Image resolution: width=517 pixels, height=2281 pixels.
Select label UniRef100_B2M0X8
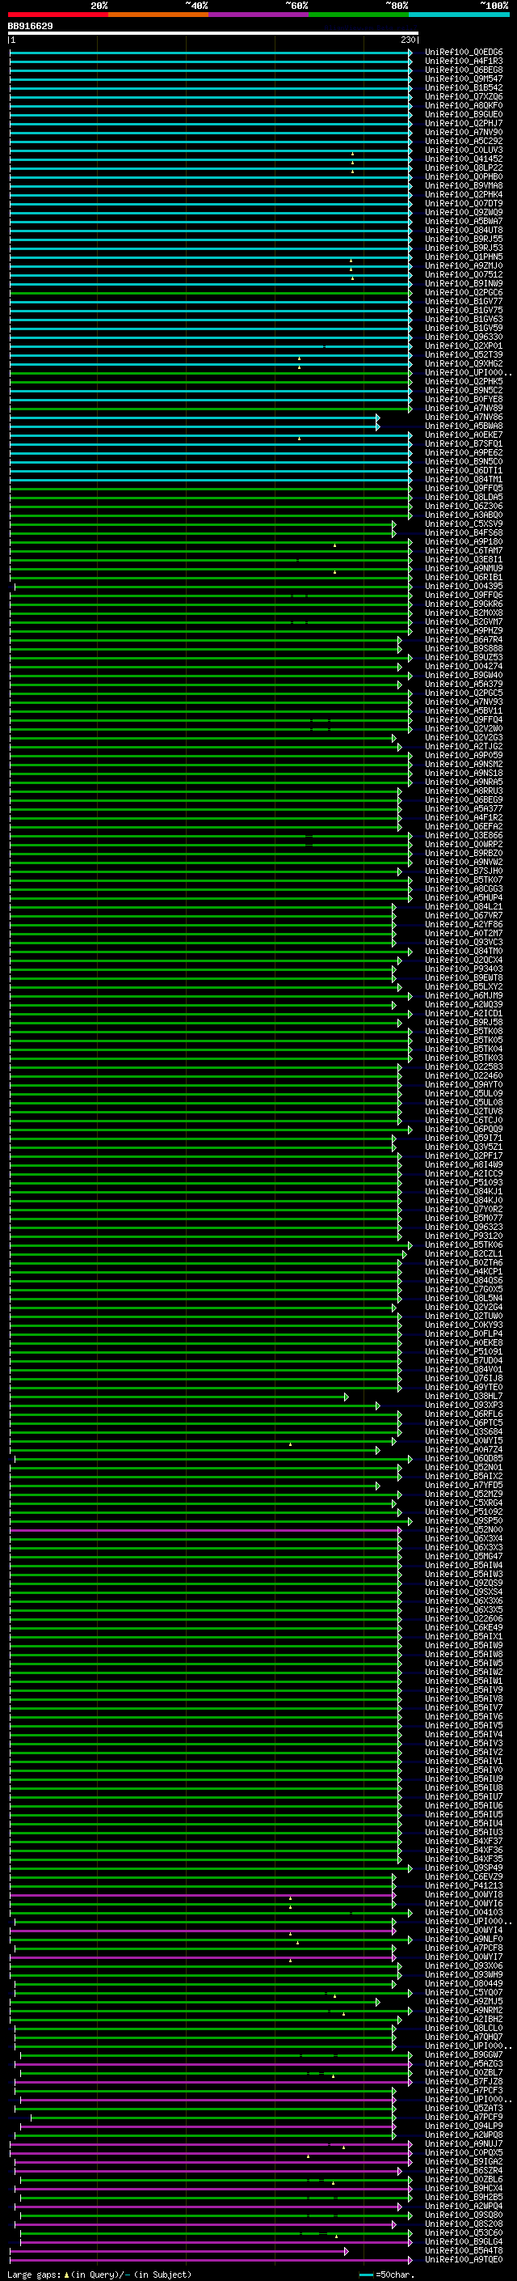[x=463, y=613]
